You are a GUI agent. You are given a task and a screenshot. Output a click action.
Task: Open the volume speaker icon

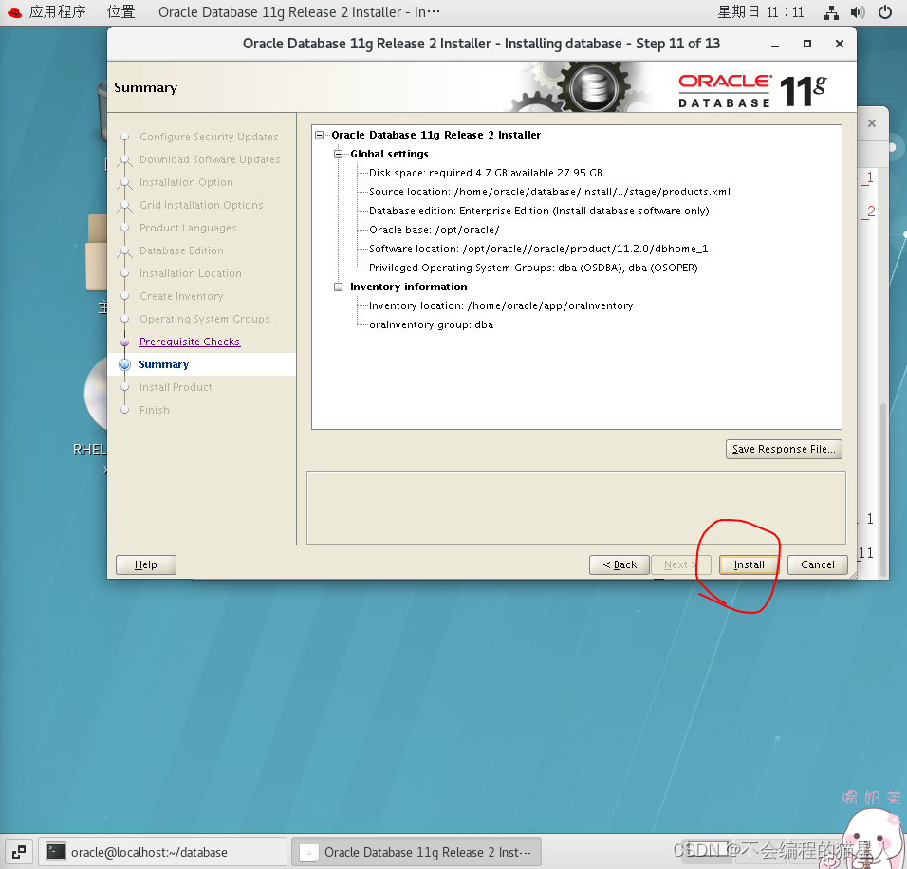[x=858, y=12]
